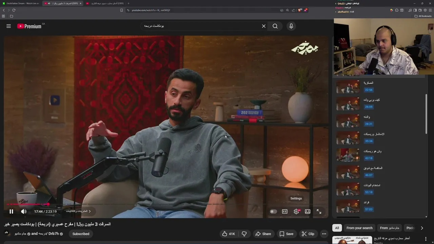
Task: Open options menu for first recommended video
Action: pyautogui.click(x=426, y=239)
